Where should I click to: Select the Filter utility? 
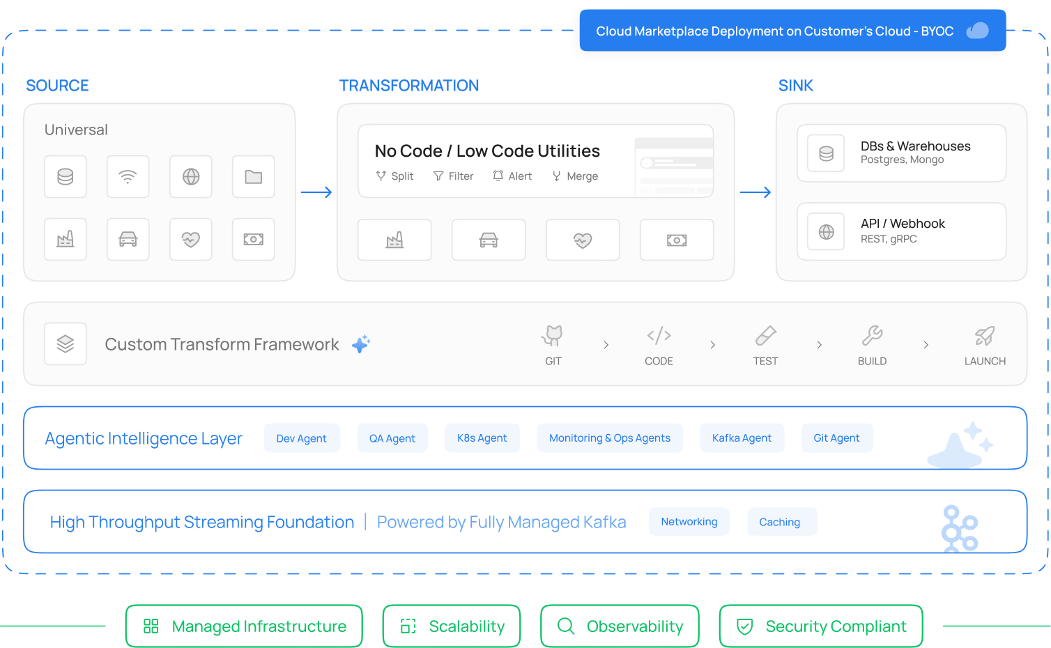pos(453,176)
